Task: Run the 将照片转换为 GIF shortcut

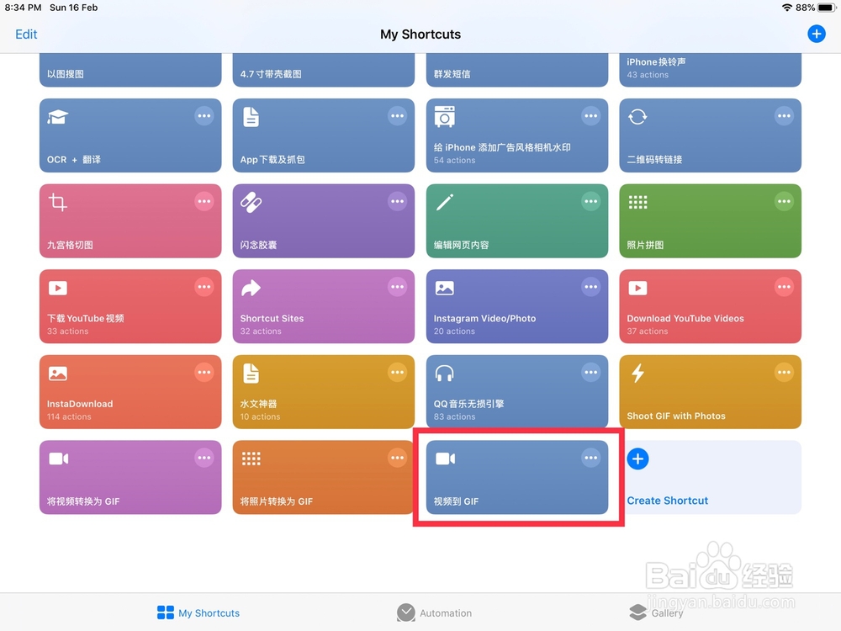Action: [x=324, y=477]
